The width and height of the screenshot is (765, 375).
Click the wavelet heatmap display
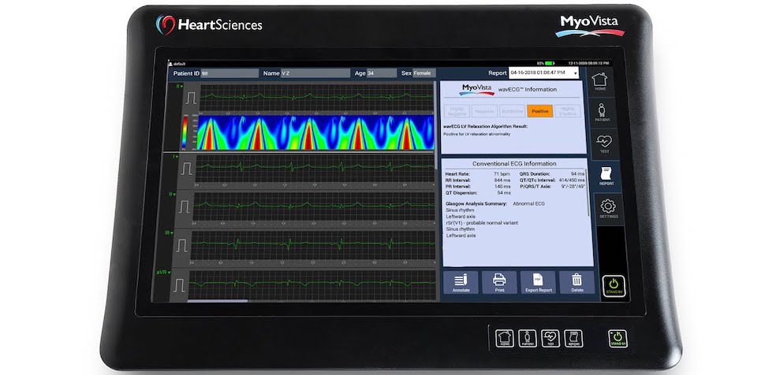pyautogui.click(x=315, y=132)
